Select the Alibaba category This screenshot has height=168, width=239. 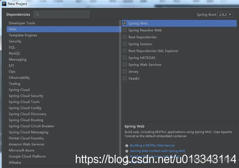[x=63, y=162]
